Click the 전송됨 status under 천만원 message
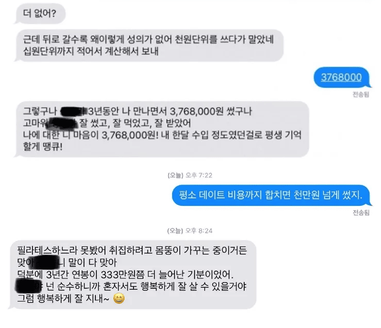 361,213
